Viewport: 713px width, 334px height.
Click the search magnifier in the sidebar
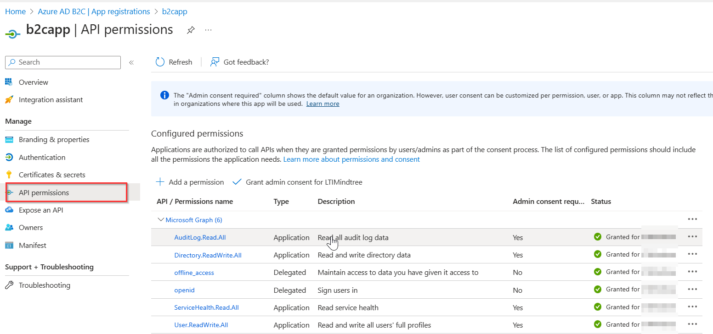[12, 62]
